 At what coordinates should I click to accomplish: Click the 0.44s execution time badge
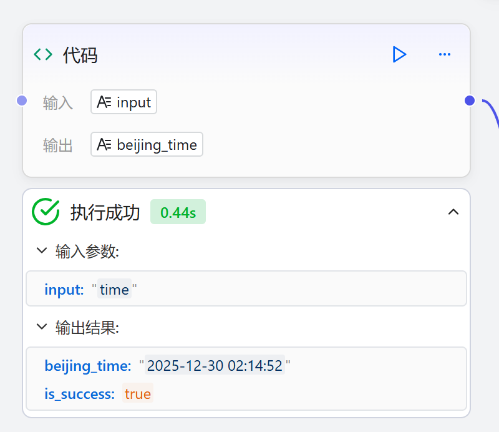pos(178,212)
